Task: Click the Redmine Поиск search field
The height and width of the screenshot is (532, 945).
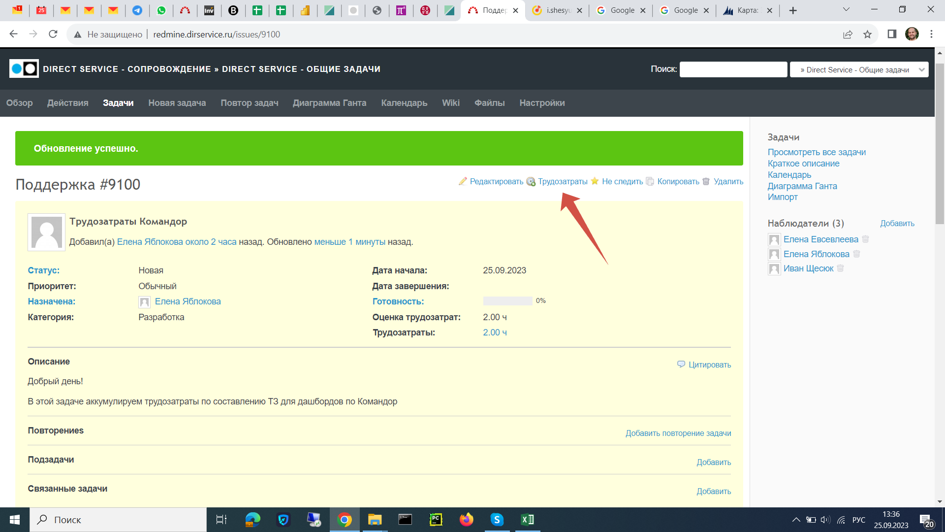Action: (733, 69)
